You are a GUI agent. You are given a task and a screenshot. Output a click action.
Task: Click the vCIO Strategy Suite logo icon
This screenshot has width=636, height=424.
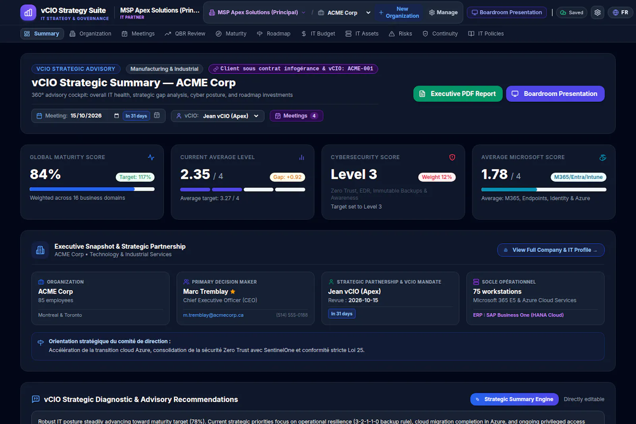28,13
